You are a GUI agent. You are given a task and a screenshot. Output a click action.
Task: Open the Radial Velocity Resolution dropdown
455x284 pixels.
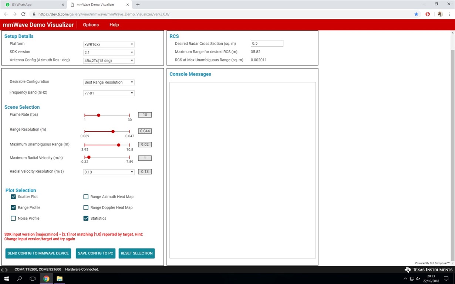click(x=109, y=172)
